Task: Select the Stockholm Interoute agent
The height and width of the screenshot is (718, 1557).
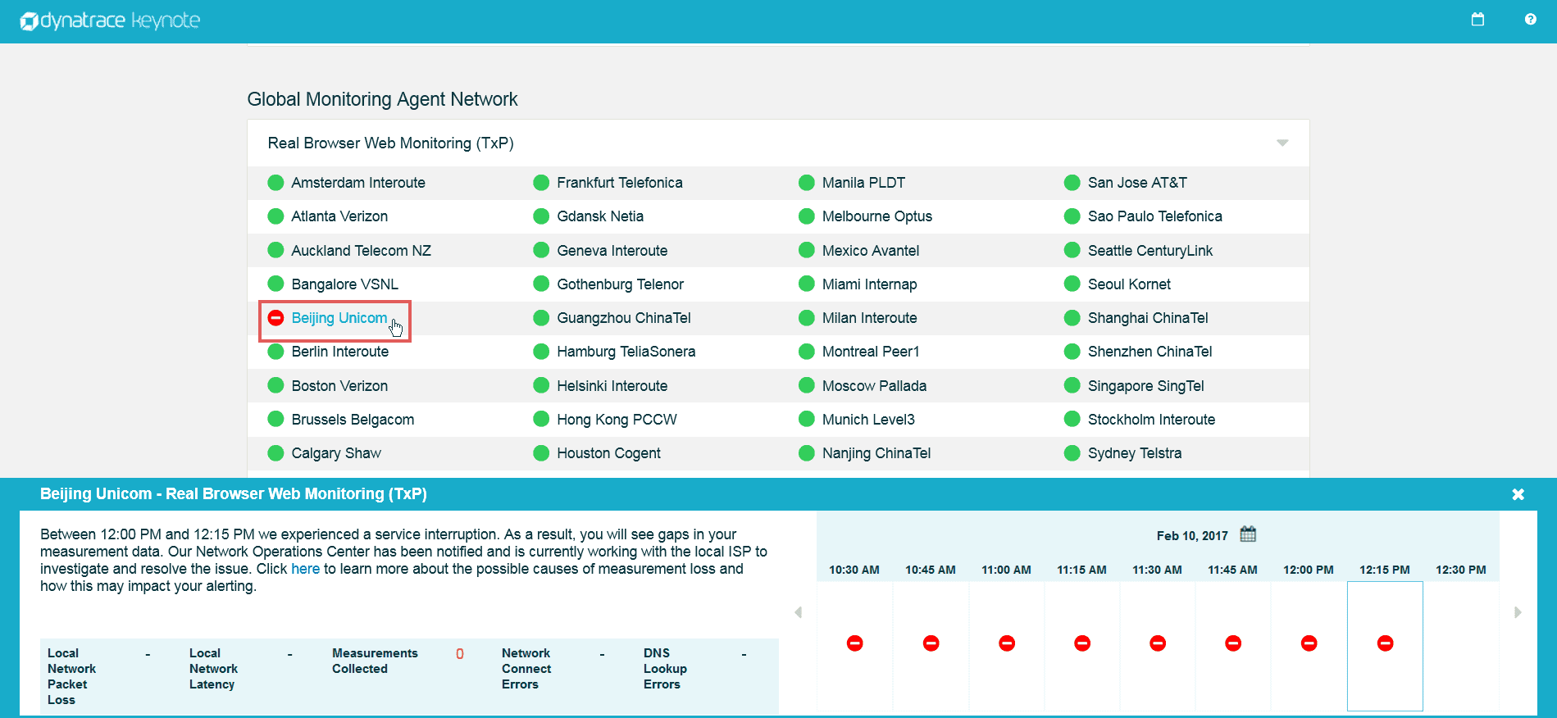Action: coord(1152,420)
